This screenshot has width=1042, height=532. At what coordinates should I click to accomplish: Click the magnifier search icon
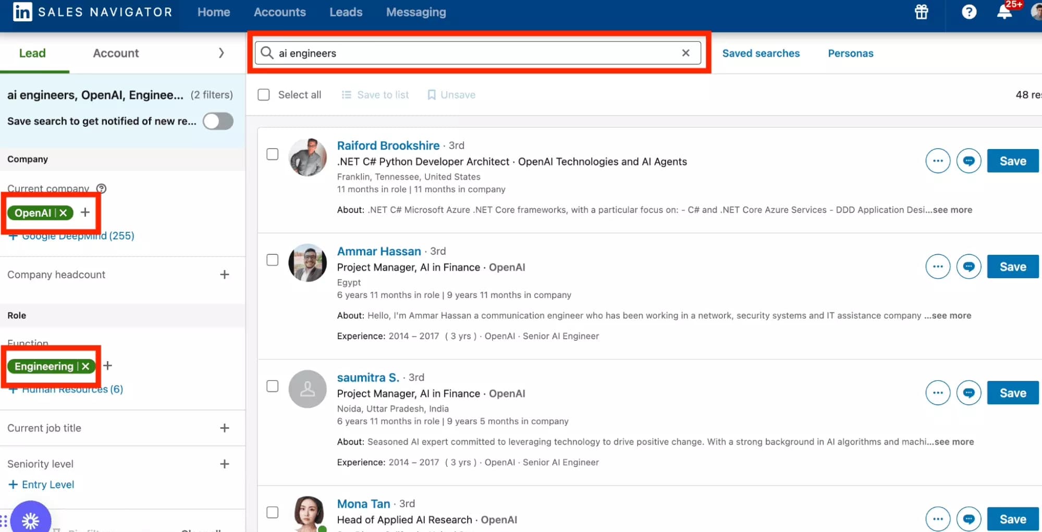click(267, 53)
